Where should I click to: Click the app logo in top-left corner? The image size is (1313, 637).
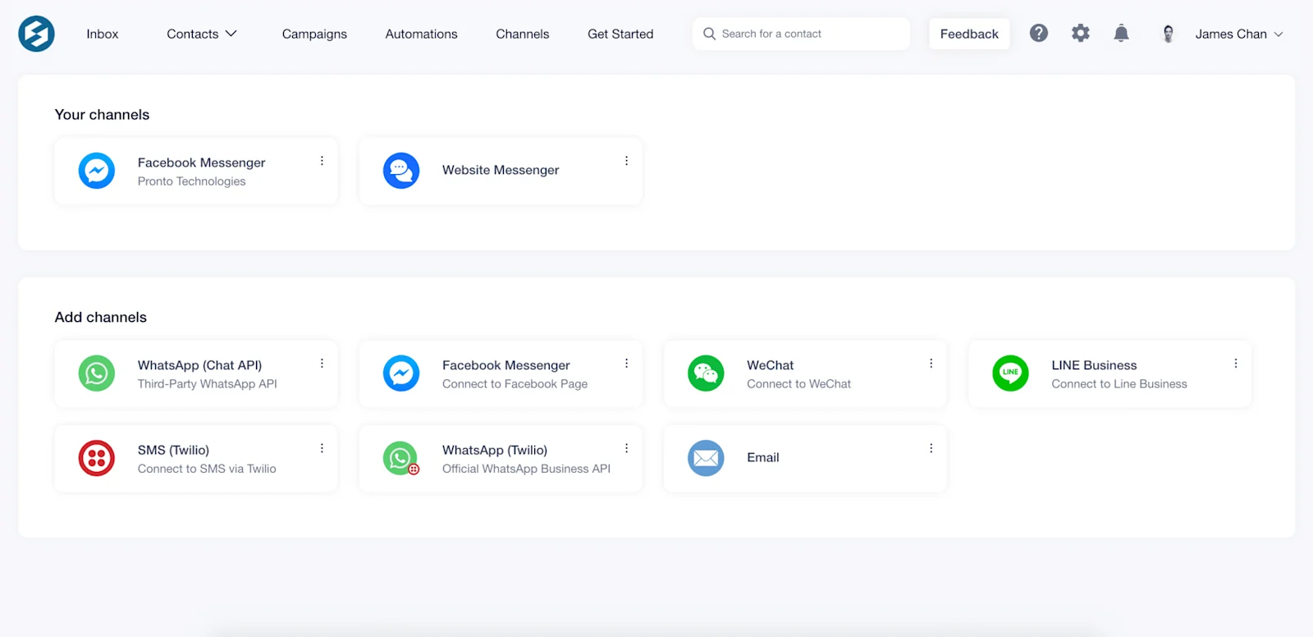pos(36,34)
